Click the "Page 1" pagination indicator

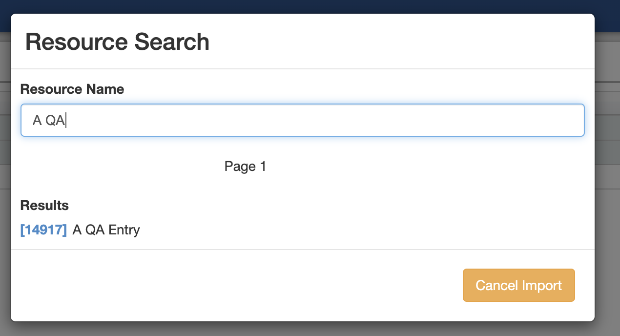pyautogui.click(x=245, y=167)
